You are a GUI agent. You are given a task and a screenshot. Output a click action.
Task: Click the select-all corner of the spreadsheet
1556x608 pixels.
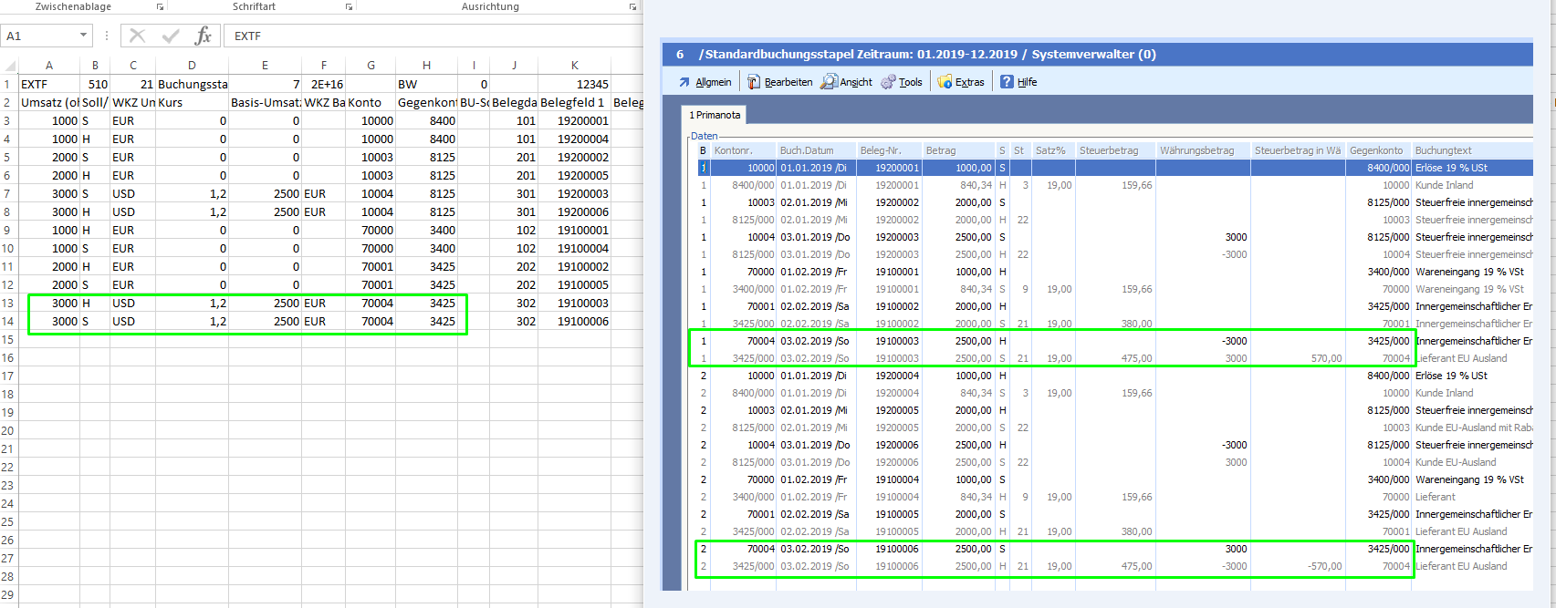tap(10, 65)
